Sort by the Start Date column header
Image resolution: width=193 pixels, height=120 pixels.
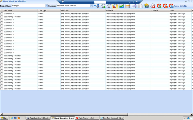pos(83,11)
